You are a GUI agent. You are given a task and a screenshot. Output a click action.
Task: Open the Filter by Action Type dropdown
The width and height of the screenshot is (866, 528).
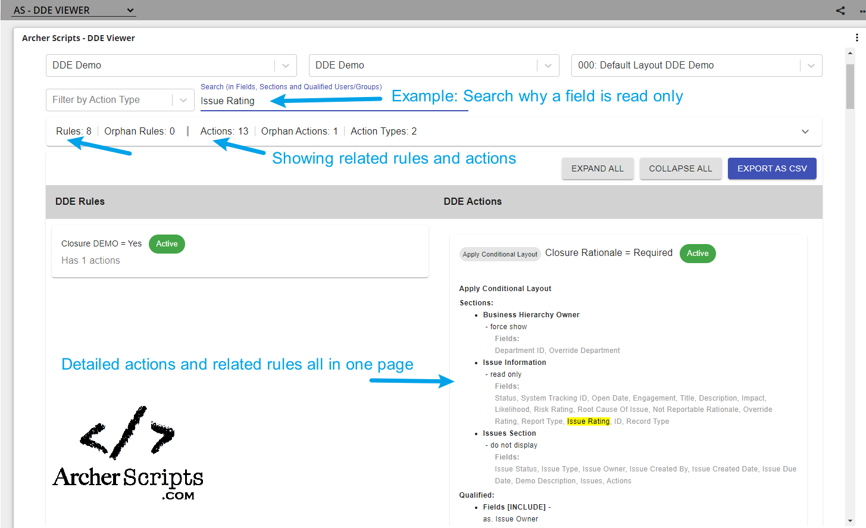coord(183,100)
